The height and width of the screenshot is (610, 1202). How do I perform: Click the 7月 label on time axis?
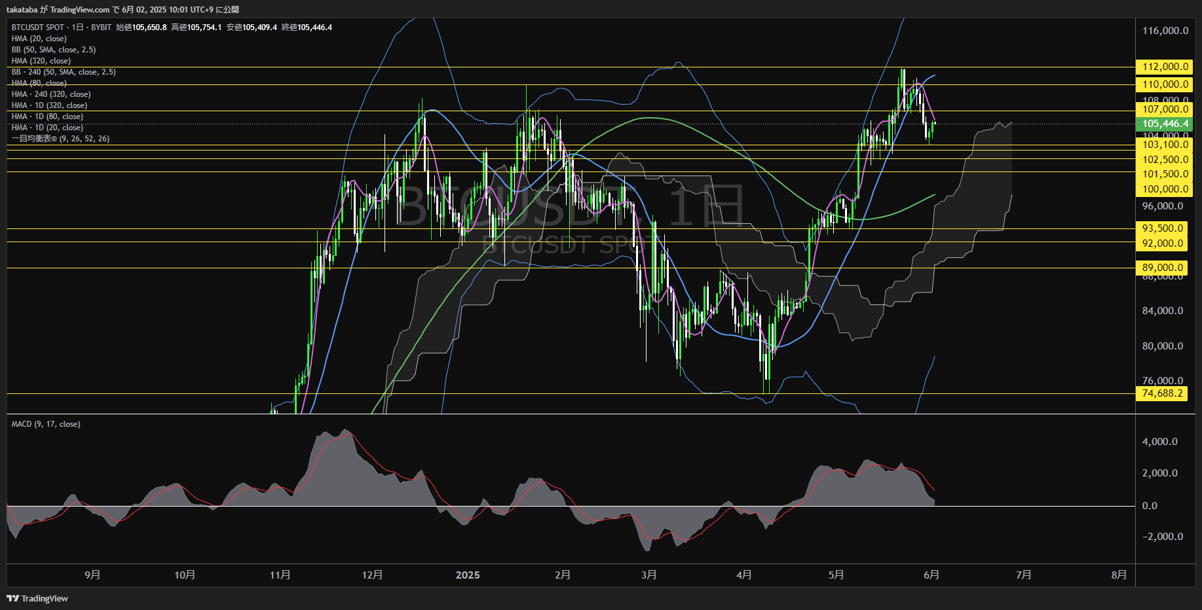pyautogui.click(x=1024, y=575)
